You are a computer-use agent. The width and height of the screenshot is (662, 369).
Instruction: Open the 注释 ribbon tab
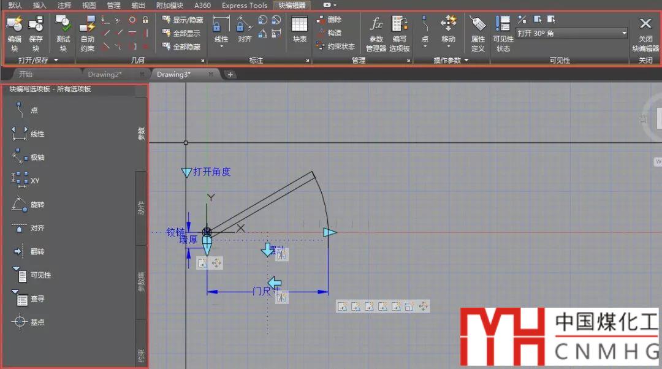click(64, 5)
